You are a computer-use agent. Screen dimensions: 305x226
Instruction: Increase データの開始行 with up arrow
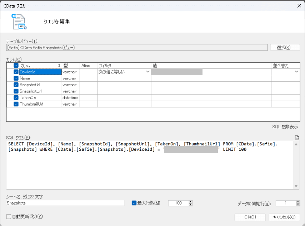coord(298,202)
